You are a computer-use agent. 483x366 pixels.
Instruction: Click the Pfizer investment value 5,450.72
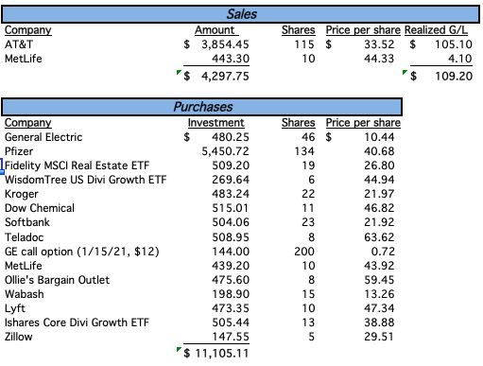(226, 151)
